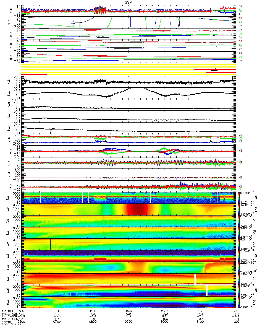Click the bx legend of B_d panel
Screen dimensions: 257x332
240,48
